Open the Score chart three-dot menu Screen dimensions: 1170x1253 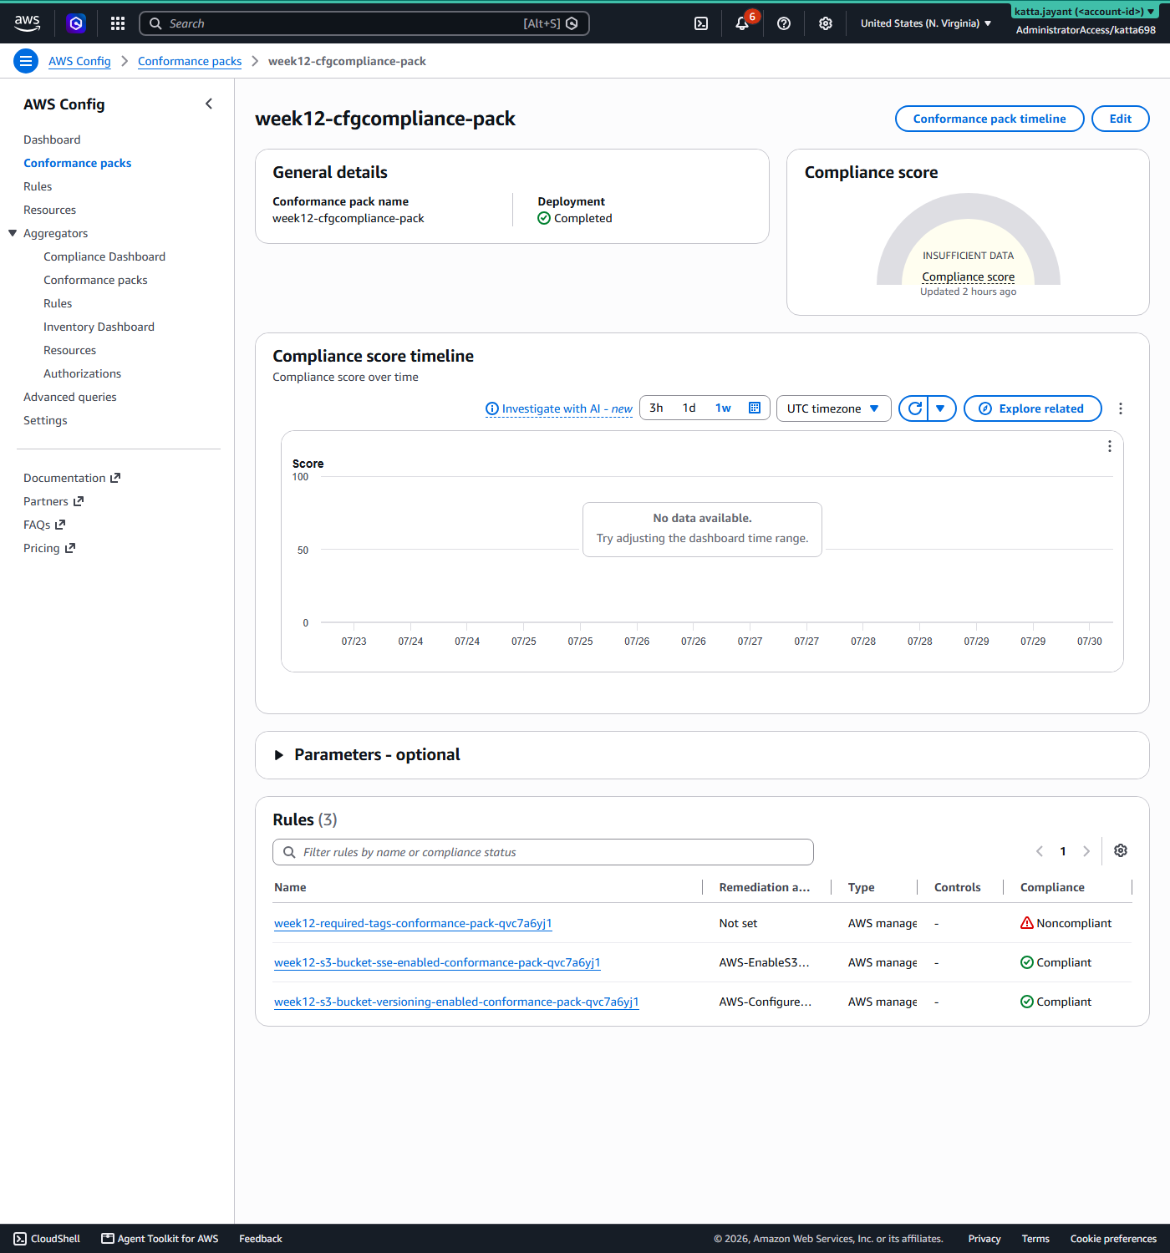[x=1110, y=446]
